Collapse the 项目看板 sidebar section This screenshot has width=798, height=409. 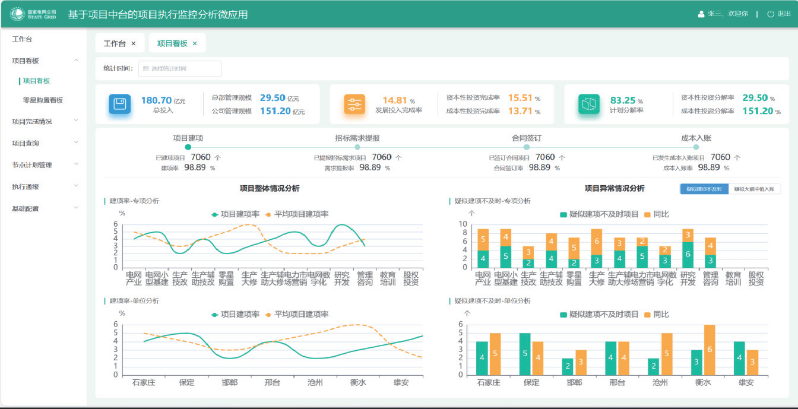76,61
